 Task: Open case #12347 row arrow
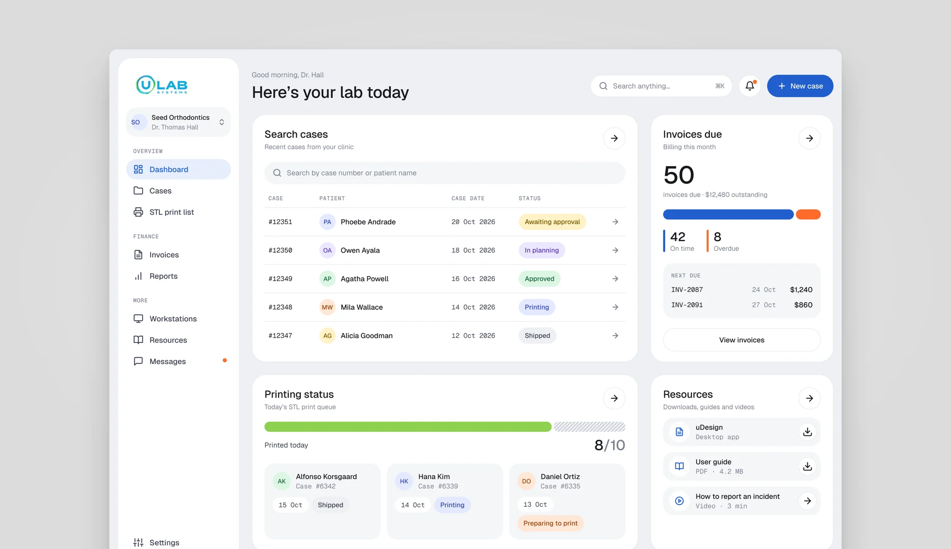pos(615,336)
